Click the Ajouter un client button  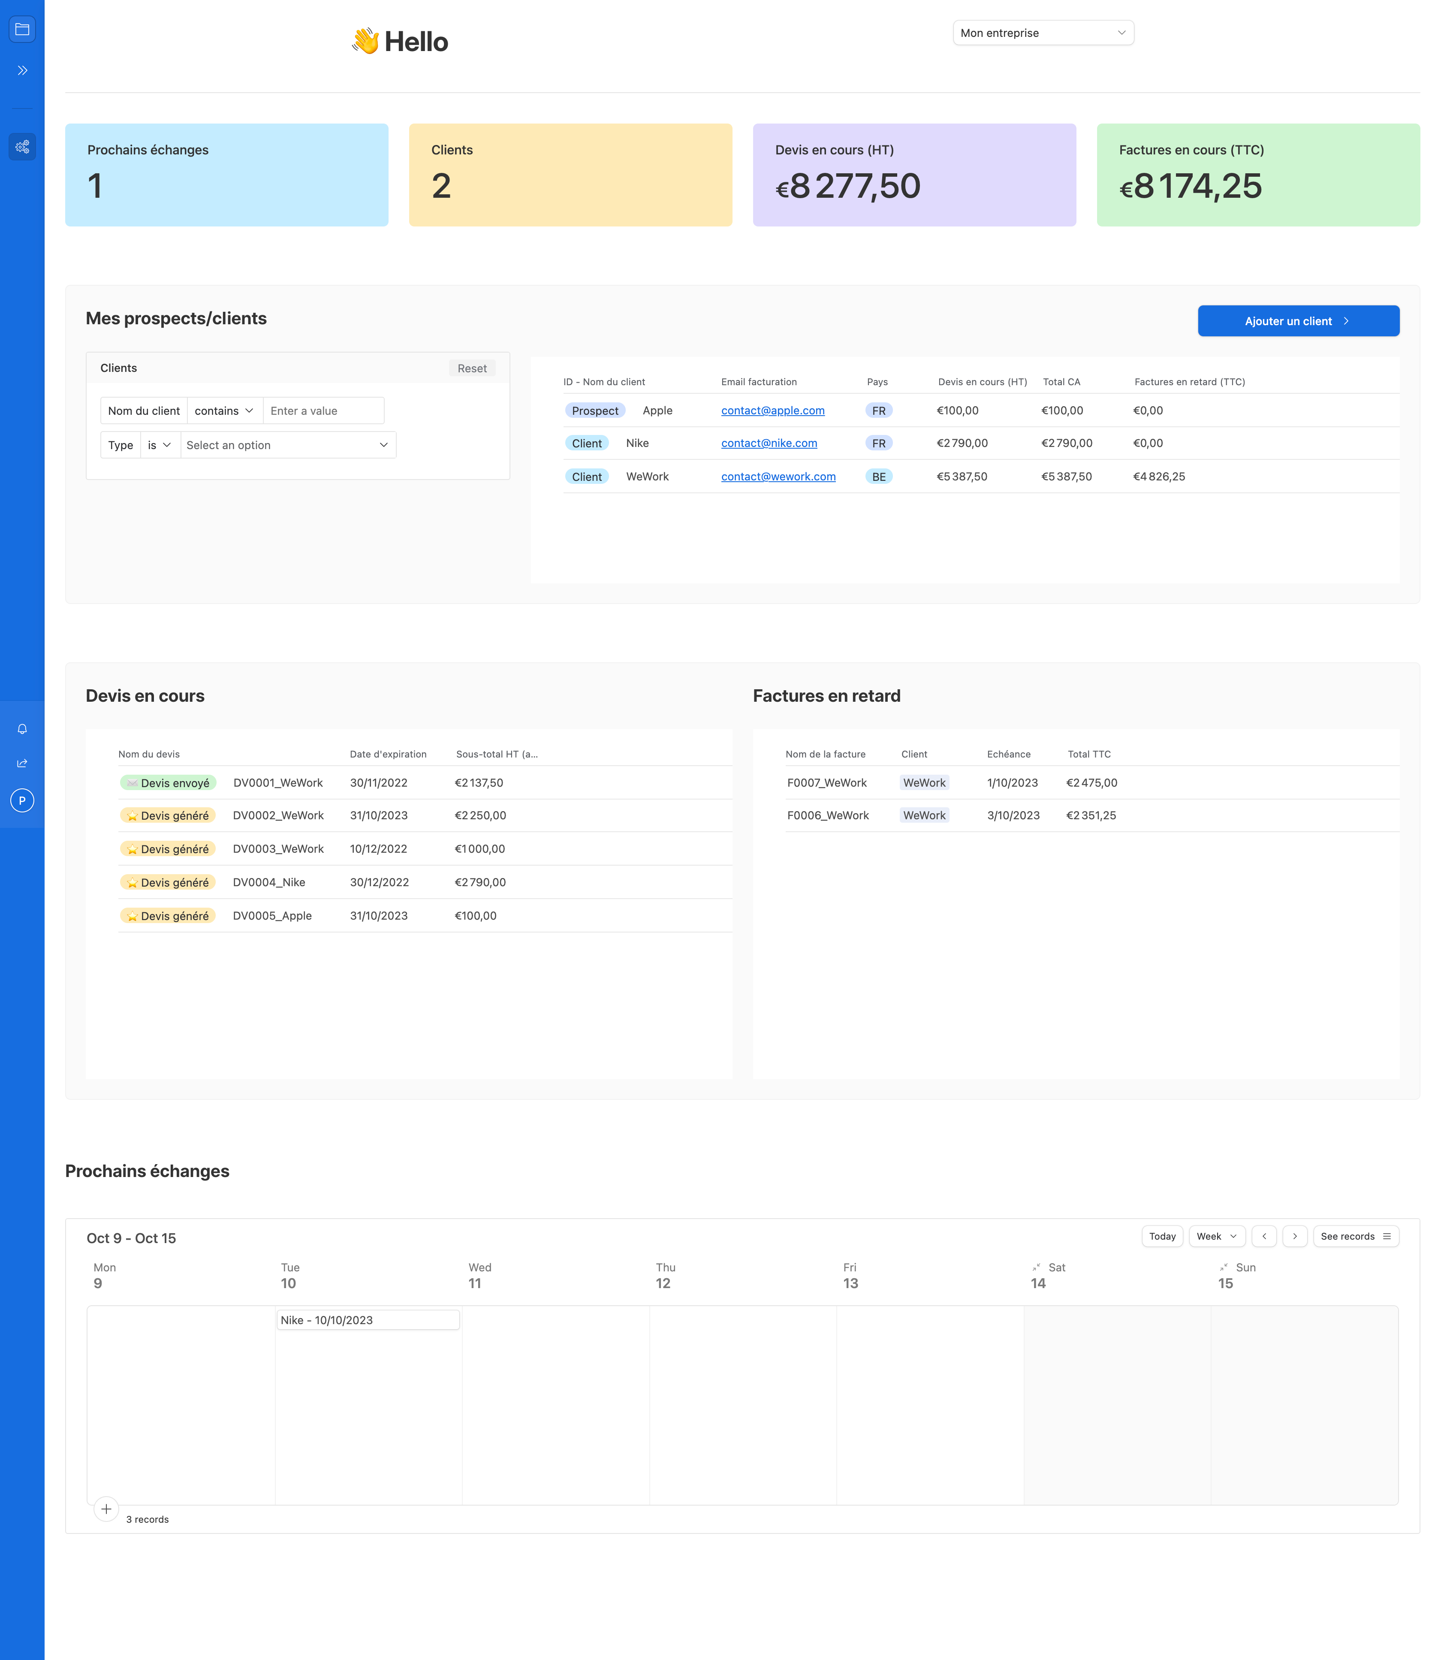click(1298, 321)
